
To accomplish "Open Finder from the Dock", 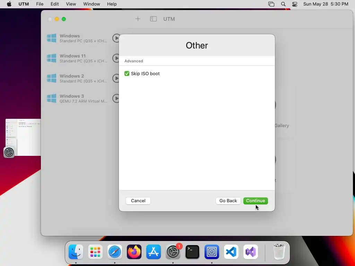I will pyautogui.click(x=76, y=252).
